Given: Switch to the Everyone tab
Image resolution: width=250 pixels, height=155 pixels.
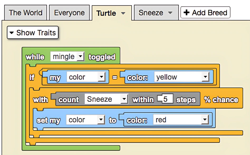Looking at the screenshot, I should point(69,12).
